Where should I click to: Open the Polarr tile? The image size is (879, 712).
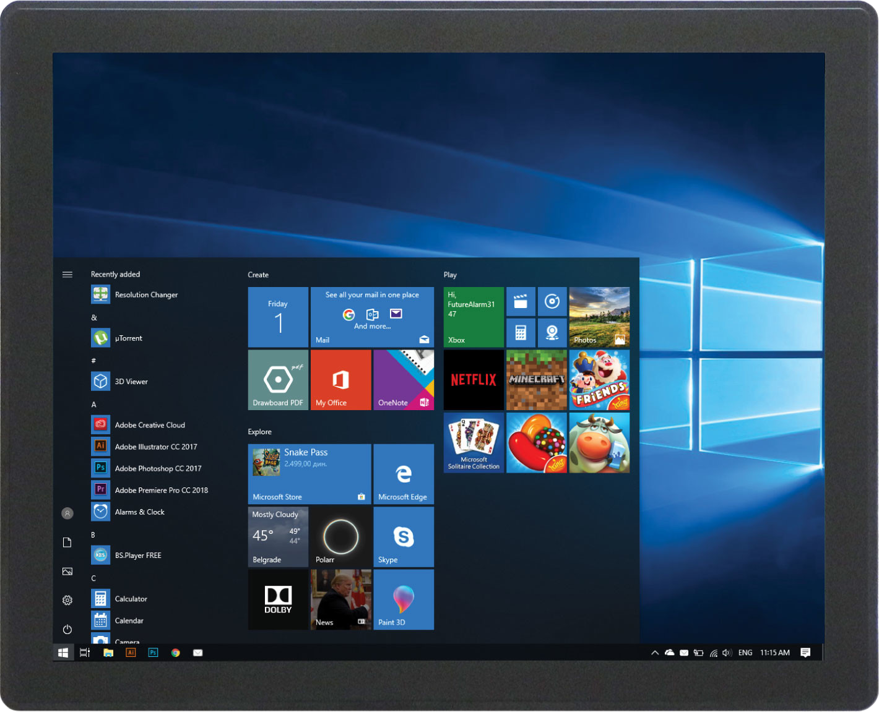coord(340,537)
